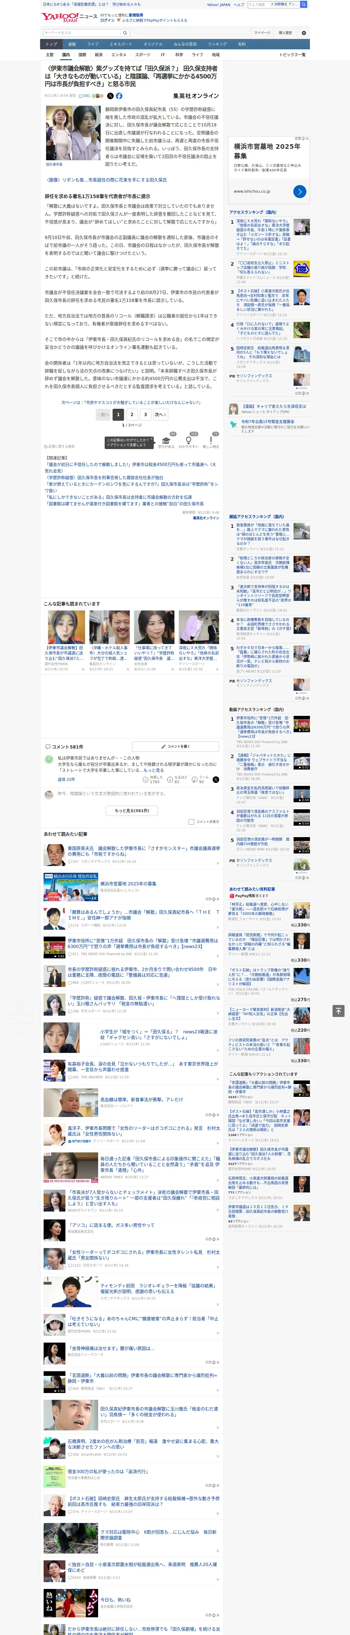Select the IT category

click(x=163, y=55)
